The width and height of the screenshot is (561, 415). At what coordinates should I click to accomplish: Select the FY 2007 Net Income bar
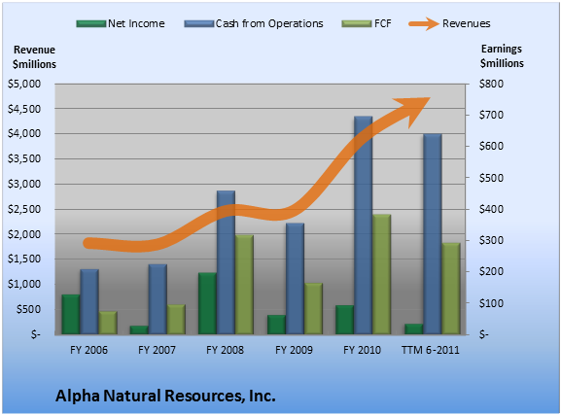(139, 330)
